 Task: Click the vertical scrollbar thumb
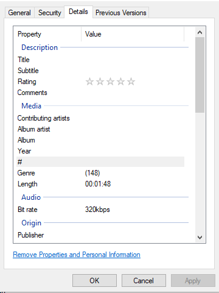[200, 75]
